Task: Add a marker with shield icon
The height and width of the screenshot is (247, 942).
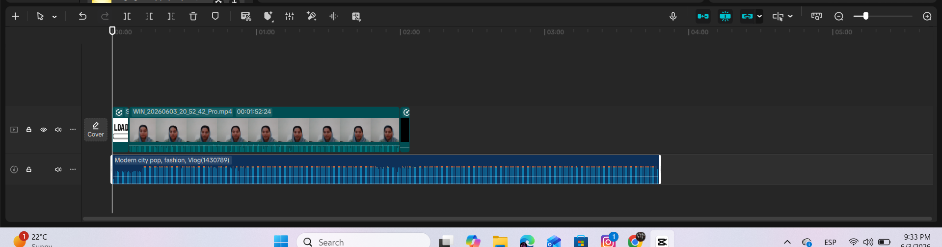Action: click(x=215, y=16)
